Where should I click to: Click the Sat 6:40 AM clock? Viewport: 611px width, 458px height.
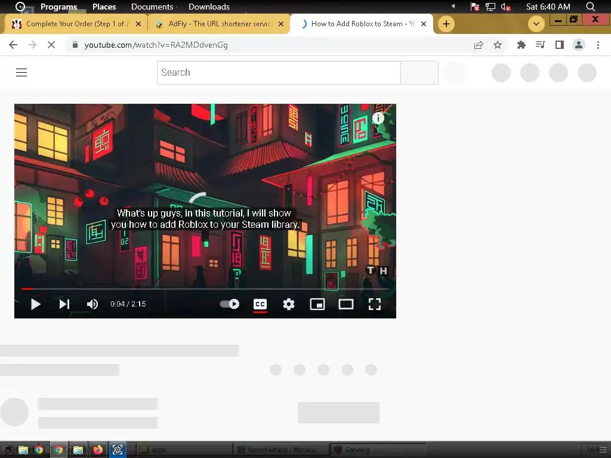click(x=548, y=7)
